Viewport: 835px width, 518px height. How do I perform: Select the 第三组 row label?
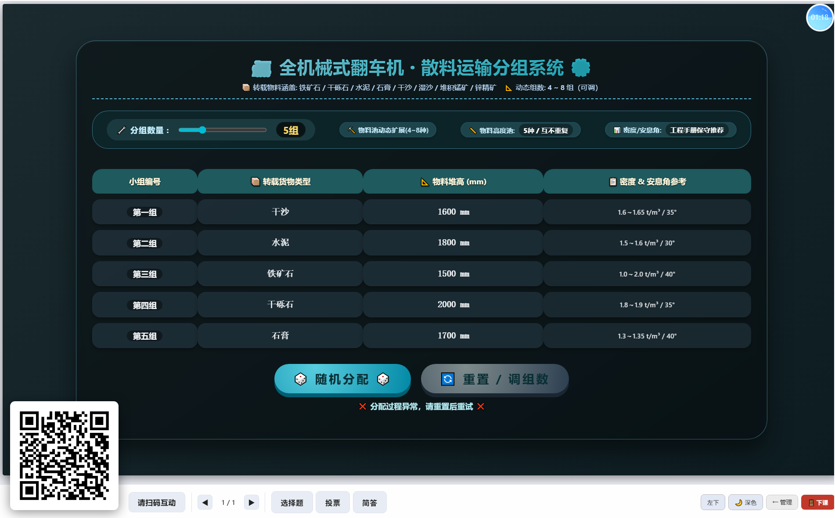tap(145, 274)
